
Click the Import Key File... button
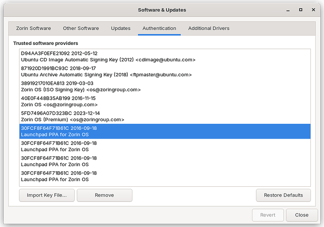coord(47,195)
